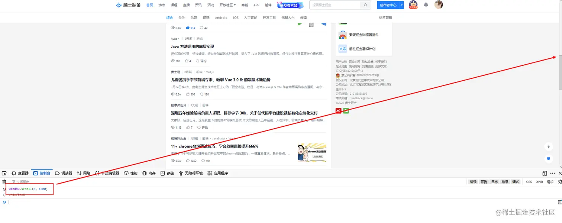This screenshot has height=223, width=562.
Task: Open the 开放社区 dropdown menu
Action: click(227, 5)
